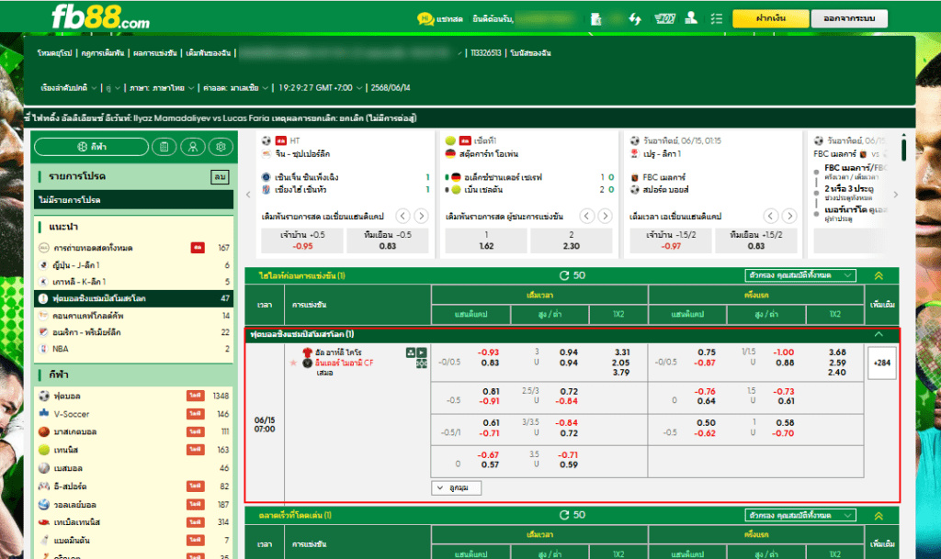This screenshot has width=941, height=559.
Task: Click the full-time 1X2 odds 3.31
Action: 622,352
